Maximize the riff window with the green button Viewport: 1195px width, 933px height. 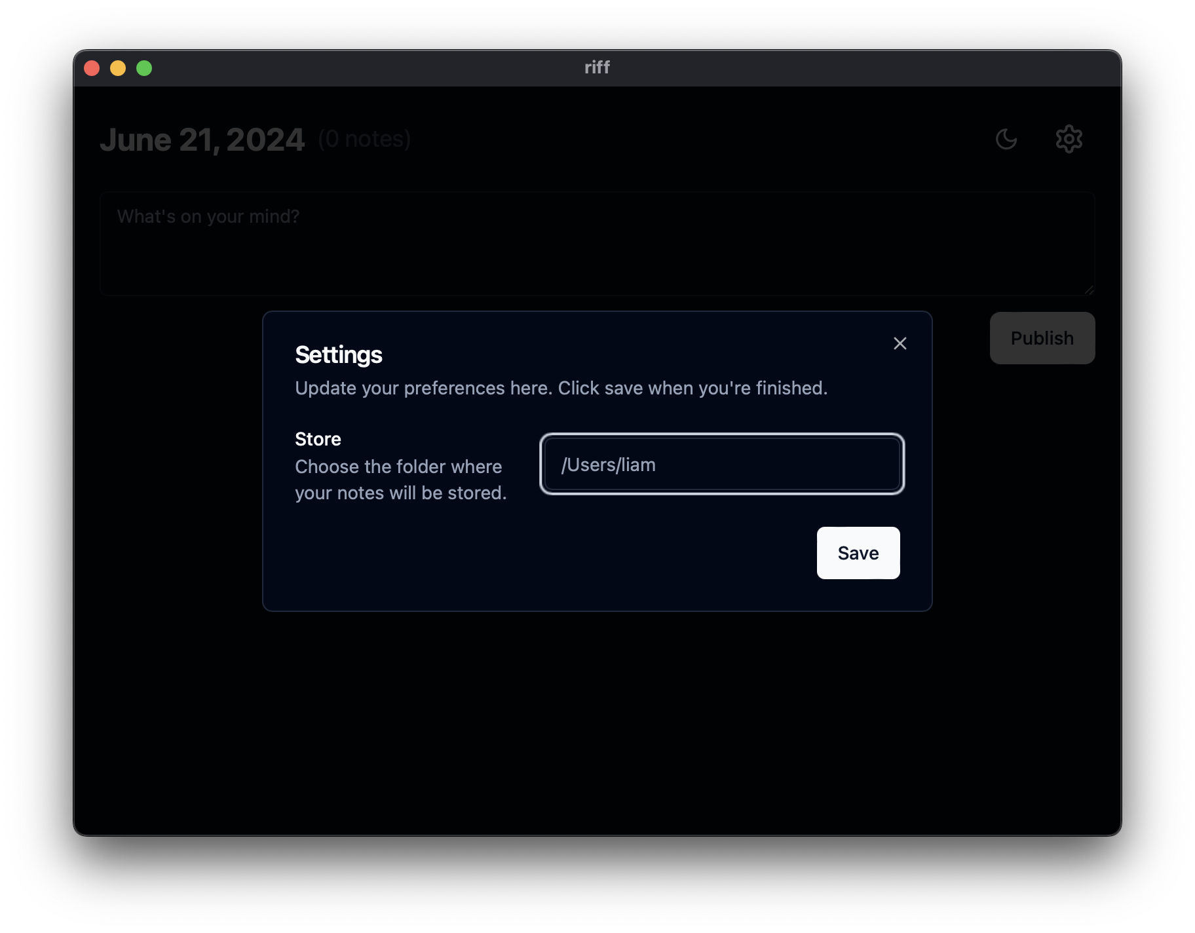[144, 68]
